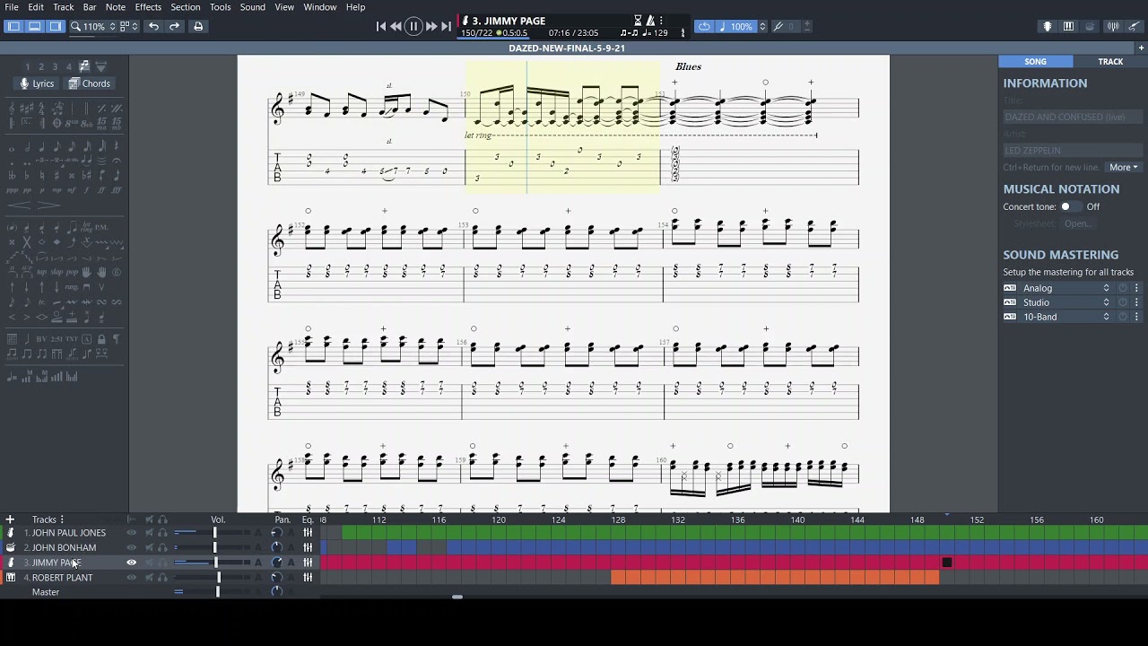This screenshot has height=646, width=1148.
Task: Toggle power for the Analog mastering effect
Action: click(1122, 288)
